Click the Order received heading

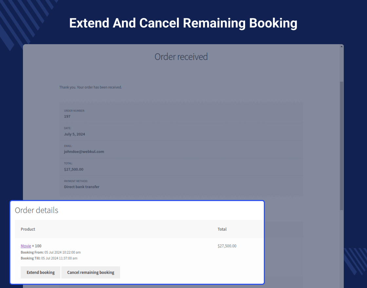click(x=181, y=57)
